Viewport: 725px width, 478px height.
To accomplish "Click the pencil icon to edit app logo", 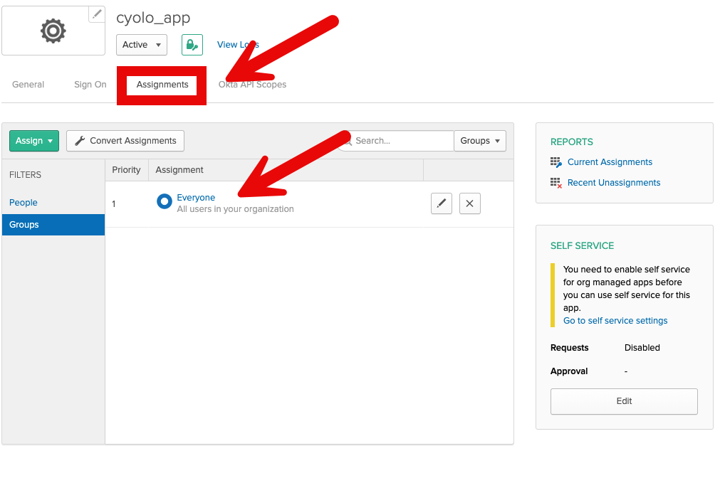I will [97, 14].
